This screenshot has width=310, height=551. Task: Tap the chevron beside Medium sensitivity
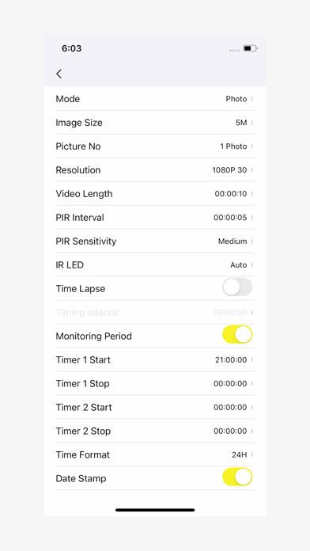(x=252, y=241)
